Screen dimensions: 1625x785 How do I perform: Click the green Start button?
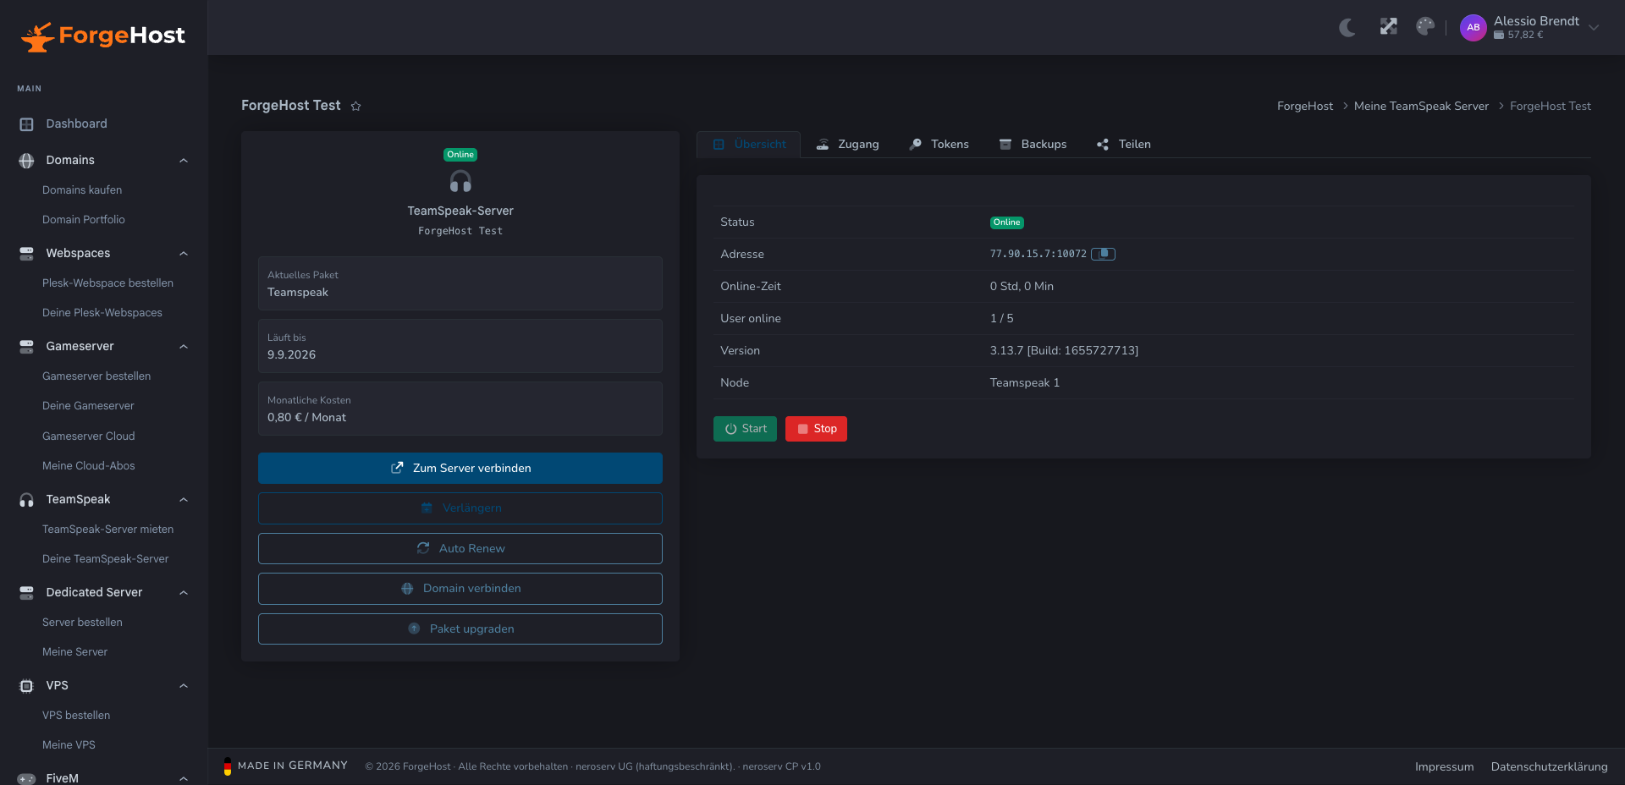point(745,429)
